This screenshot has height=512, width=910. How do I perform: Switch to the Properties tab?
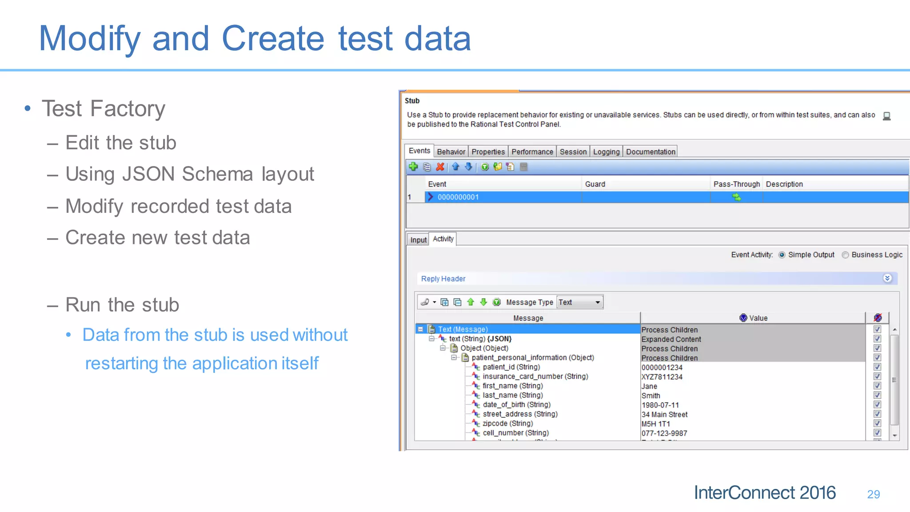[x=488, y=152]
